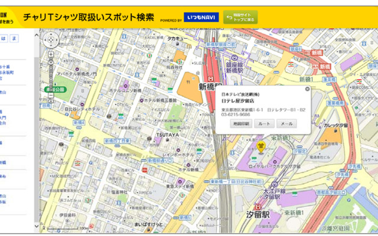Click the カレッタ汐留 label
Viewport: 378px width, 236px height.
pyautogui.click(x=336, y=125)
